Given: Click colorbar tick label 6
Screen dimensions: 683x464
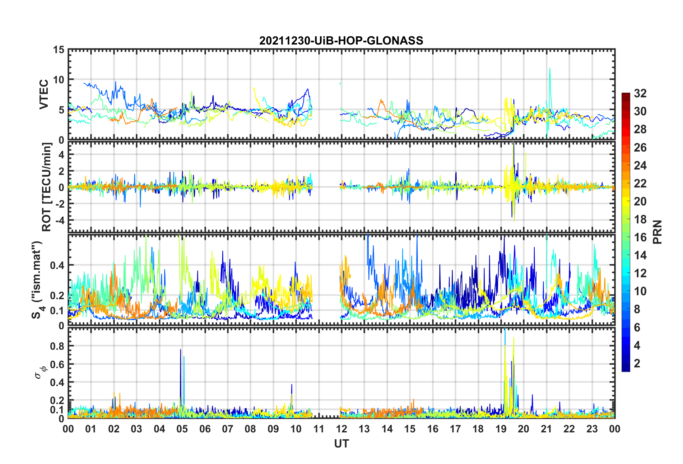Looking at the screenshot, I should click(637, 327).
